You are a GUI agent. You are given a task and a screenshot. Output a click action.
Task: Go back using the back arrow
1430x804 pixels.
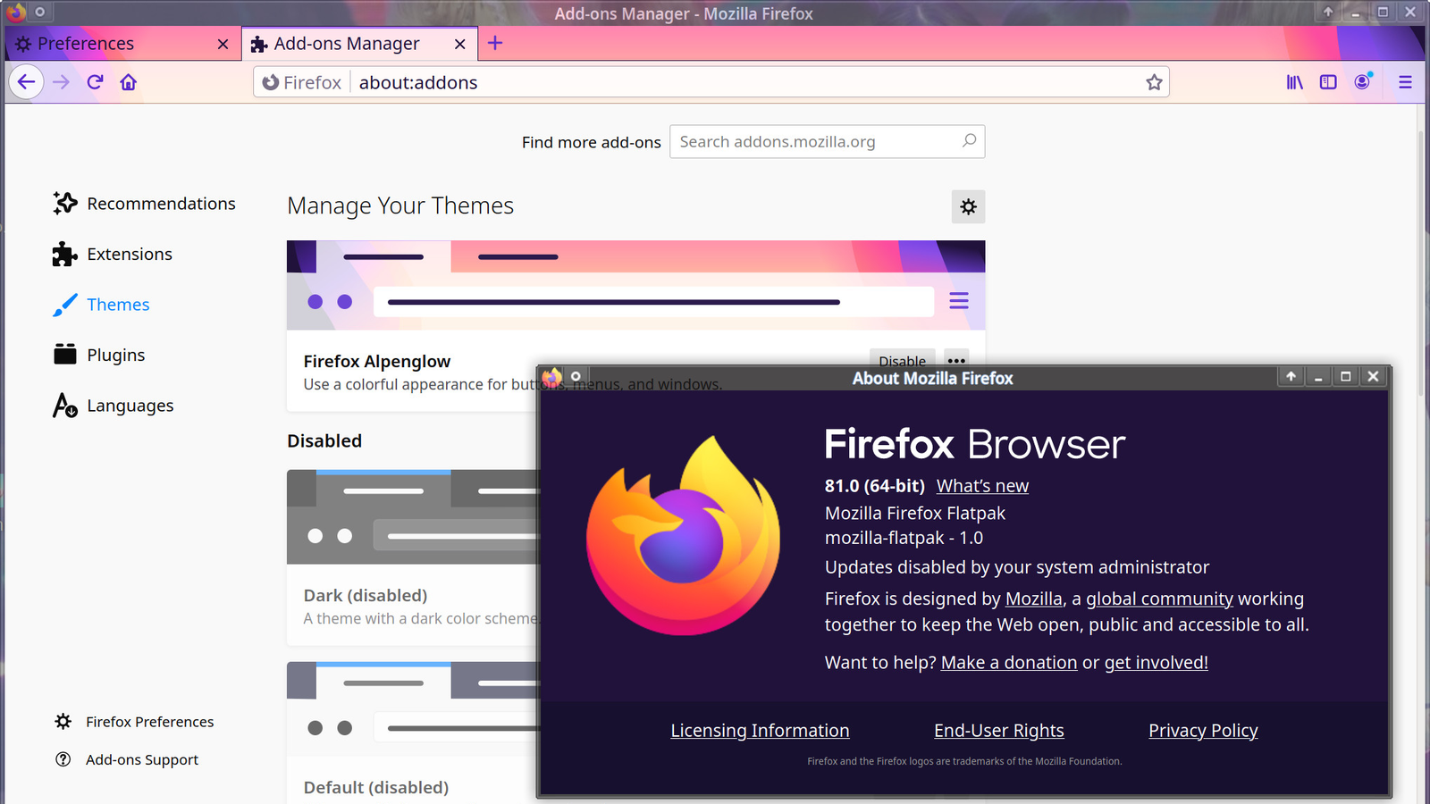point(26,82)
